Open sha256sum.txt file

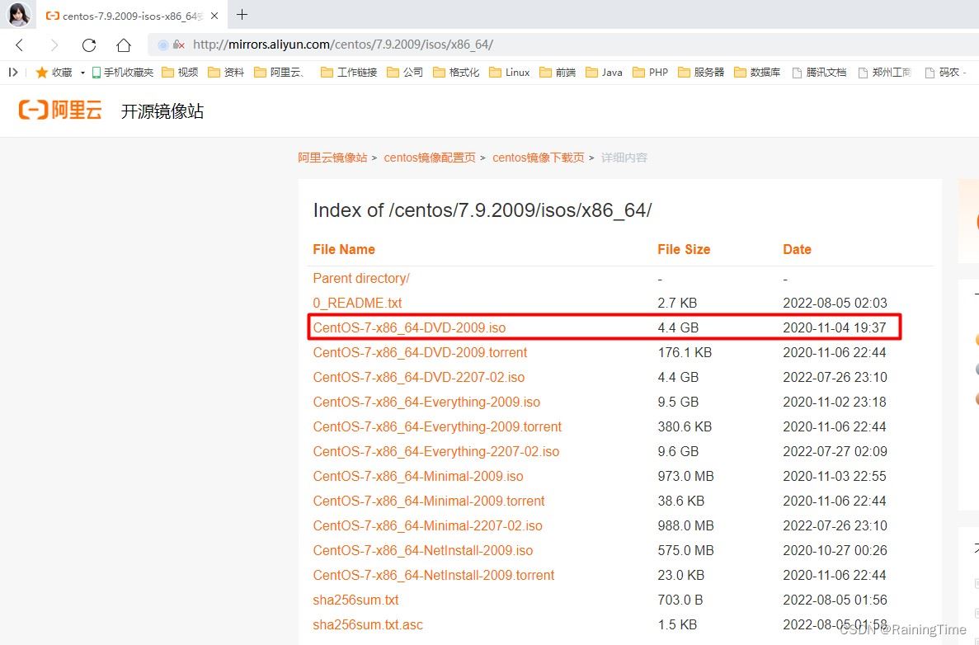click(355, 600)
